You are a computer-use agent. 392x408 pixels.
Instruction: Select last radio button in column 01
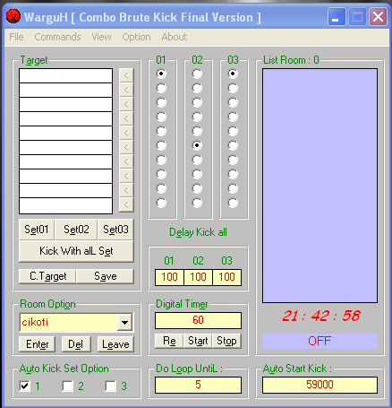click(x=161, y=203)
